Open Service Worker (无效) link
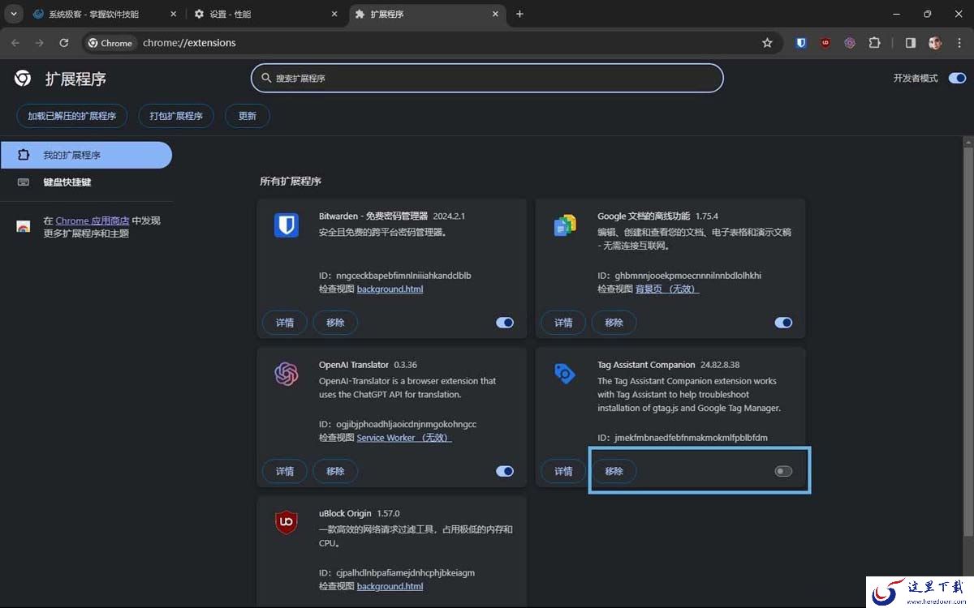Viewport: 974px width, 608px height. [404, 438]
